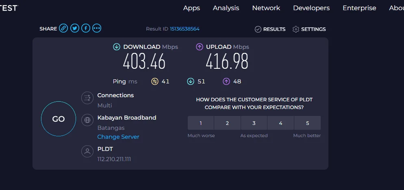Click the upload arrow icon beside UPLOAD
Screen dimensions: 404x190
click(199, 47)
